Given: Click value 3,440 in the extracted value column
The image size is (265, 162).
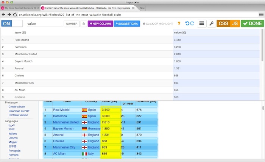Looking at the screenshot, I should pos(177,40).
